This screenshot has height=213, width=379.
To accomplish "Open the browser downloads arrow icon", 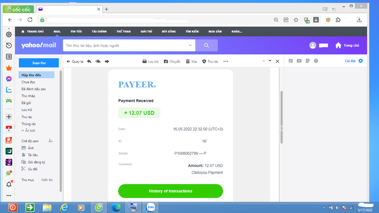I will click(x=359, y=20).
